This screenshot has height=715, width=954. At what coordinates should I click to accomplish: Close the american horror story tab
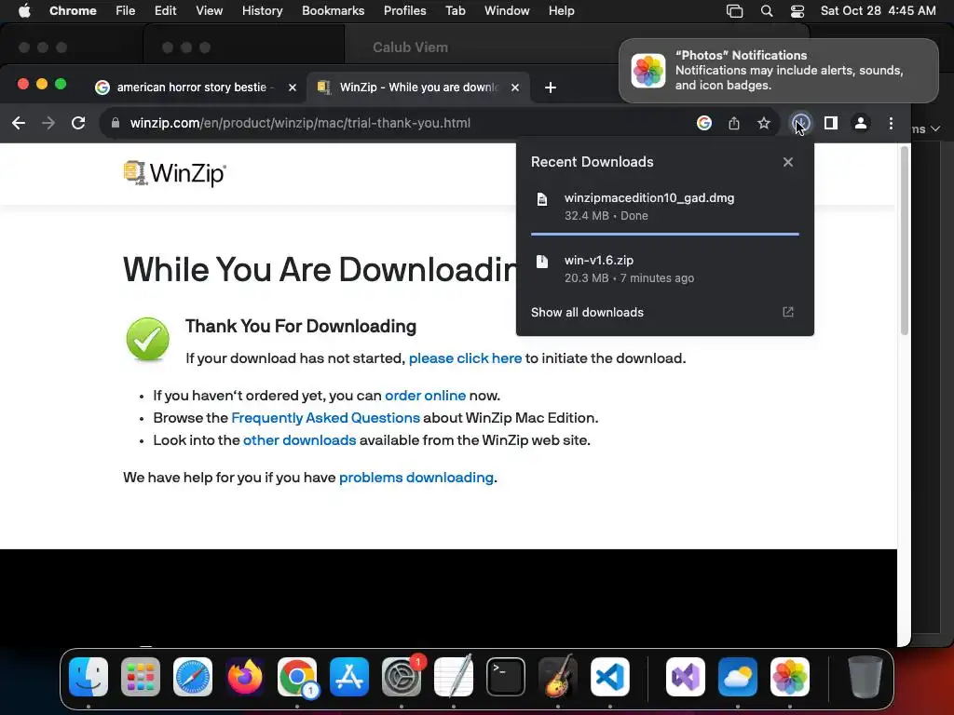click(x=292, y=88)
